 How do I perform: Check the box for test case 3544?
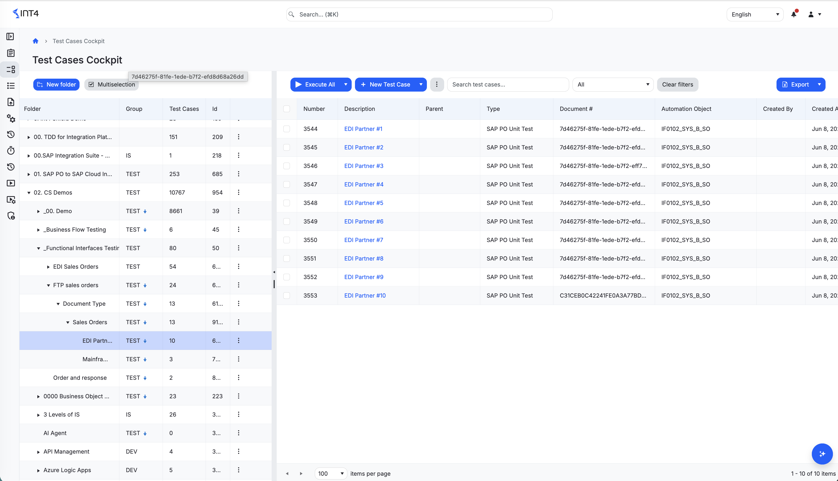click(287, 129)
